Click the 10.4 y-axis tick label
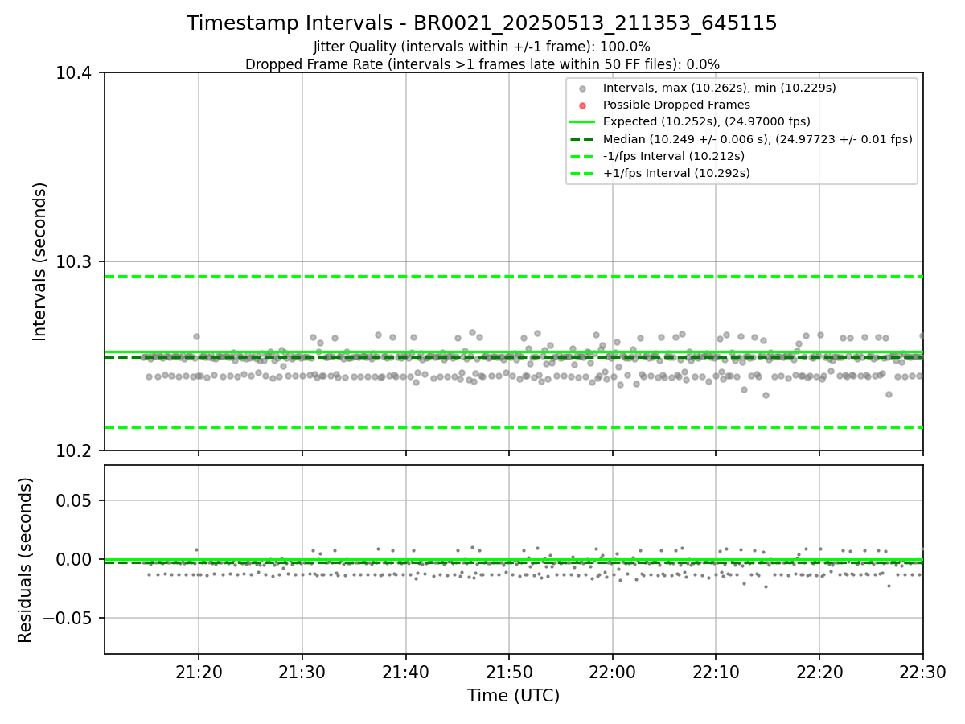 point(76,73)
